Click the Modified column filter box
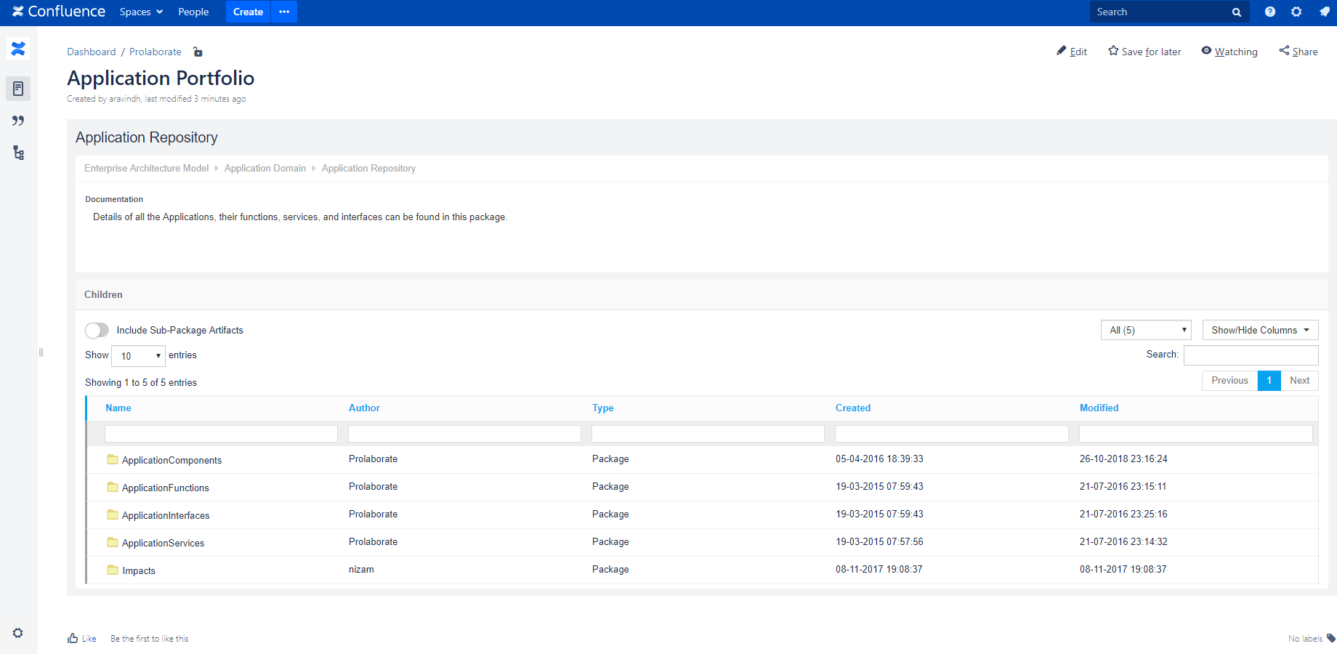Viewport: 1337px width, 654px height. 1196,434
